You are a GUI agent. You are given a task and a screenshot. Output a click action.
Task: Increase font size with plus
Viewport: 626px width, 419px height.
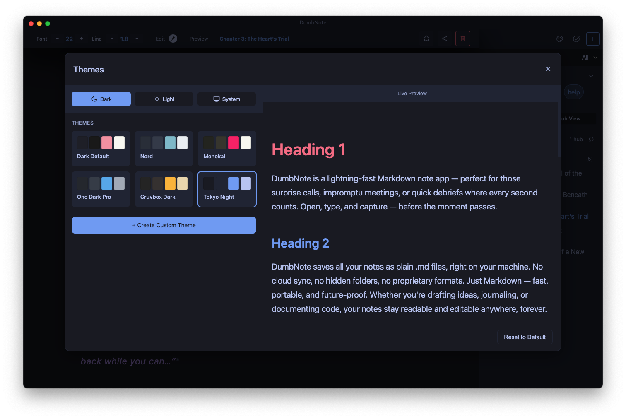[x=82, y=39]
